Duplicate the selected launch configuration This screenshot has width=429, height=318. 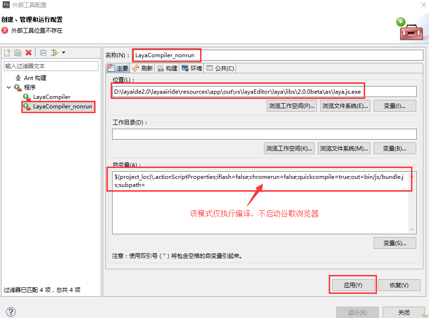click(x=18, y=53)
